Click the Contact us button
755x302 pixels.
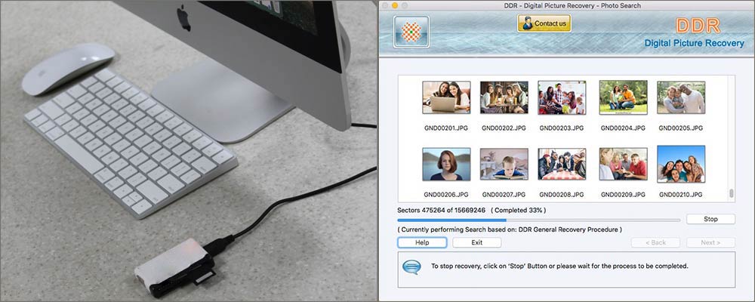pos(544,23)
